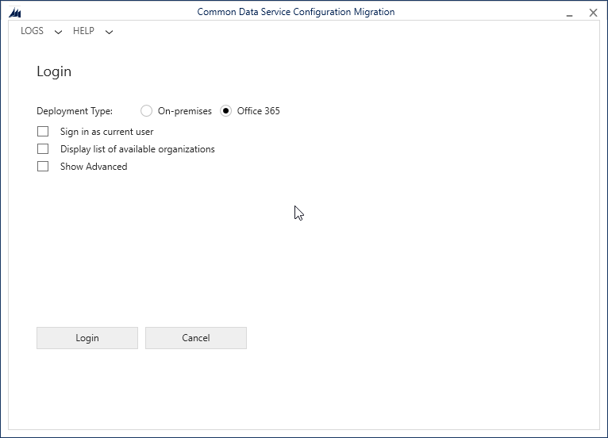Enable Sign in as current user
608x438 pixels.
pyautogui.click(x=43, y=132)
